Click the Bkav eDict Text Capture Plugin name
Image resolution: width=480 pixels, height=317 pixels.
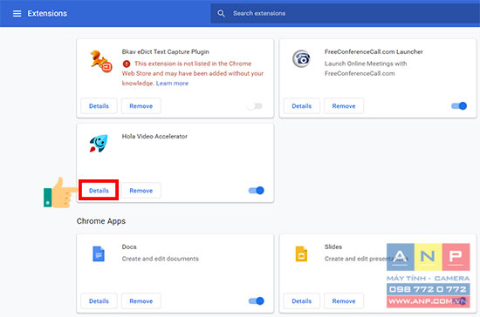165,52
